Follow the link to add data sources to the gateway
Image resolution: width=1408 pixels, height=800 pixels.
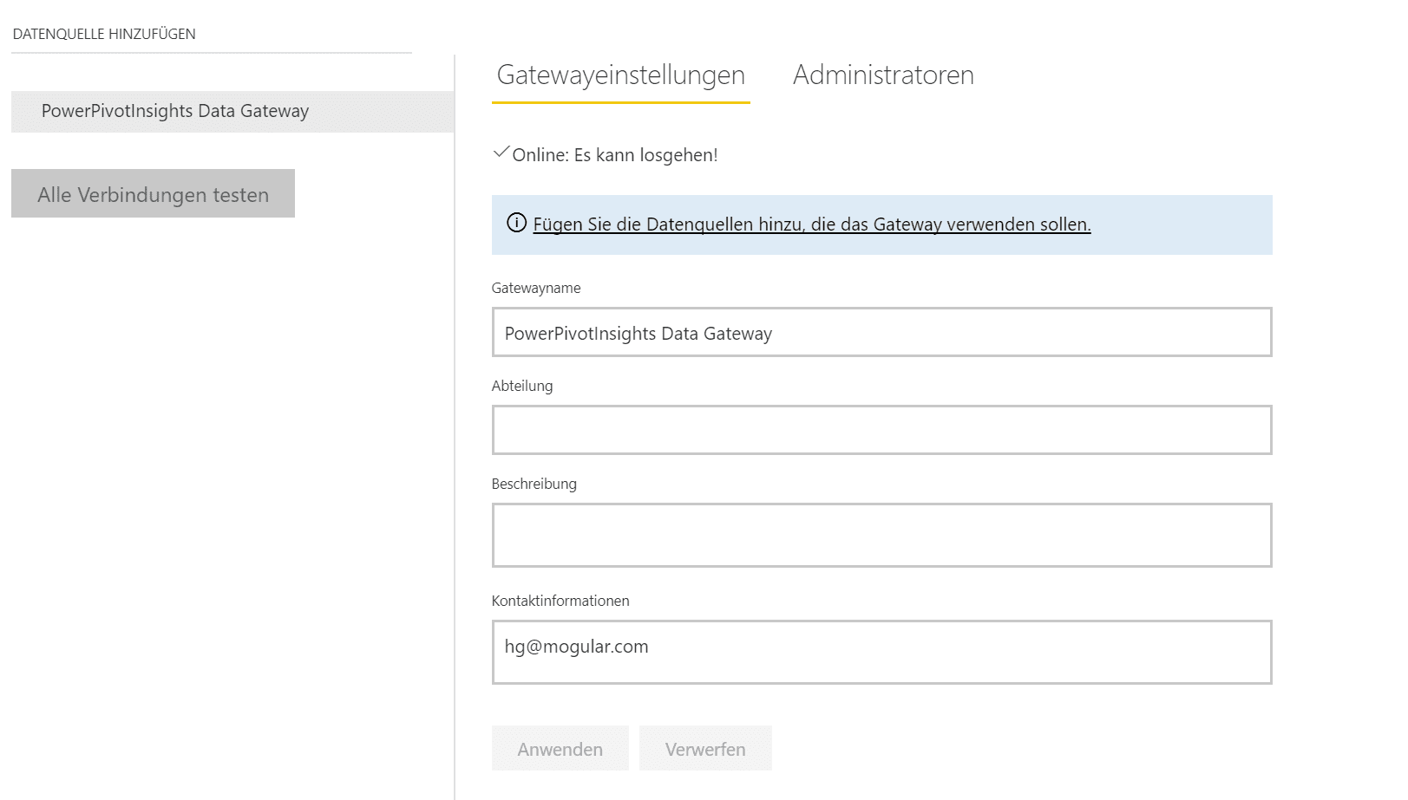(x=812, y=224)
